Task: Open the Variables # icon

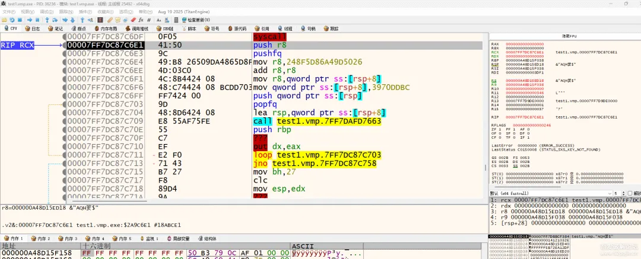Action: tap(149, 20)
